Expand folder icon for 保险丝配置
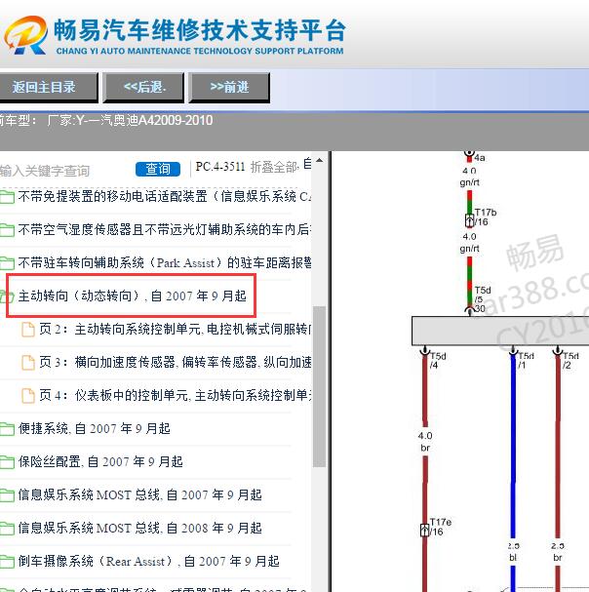This screenshot has width=589, height=592. pyautogui.click(x=7, y=462)
